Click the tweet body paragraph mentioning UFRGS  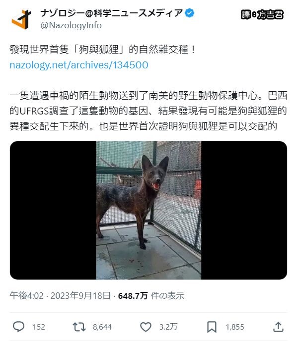(x=148, y=111)
